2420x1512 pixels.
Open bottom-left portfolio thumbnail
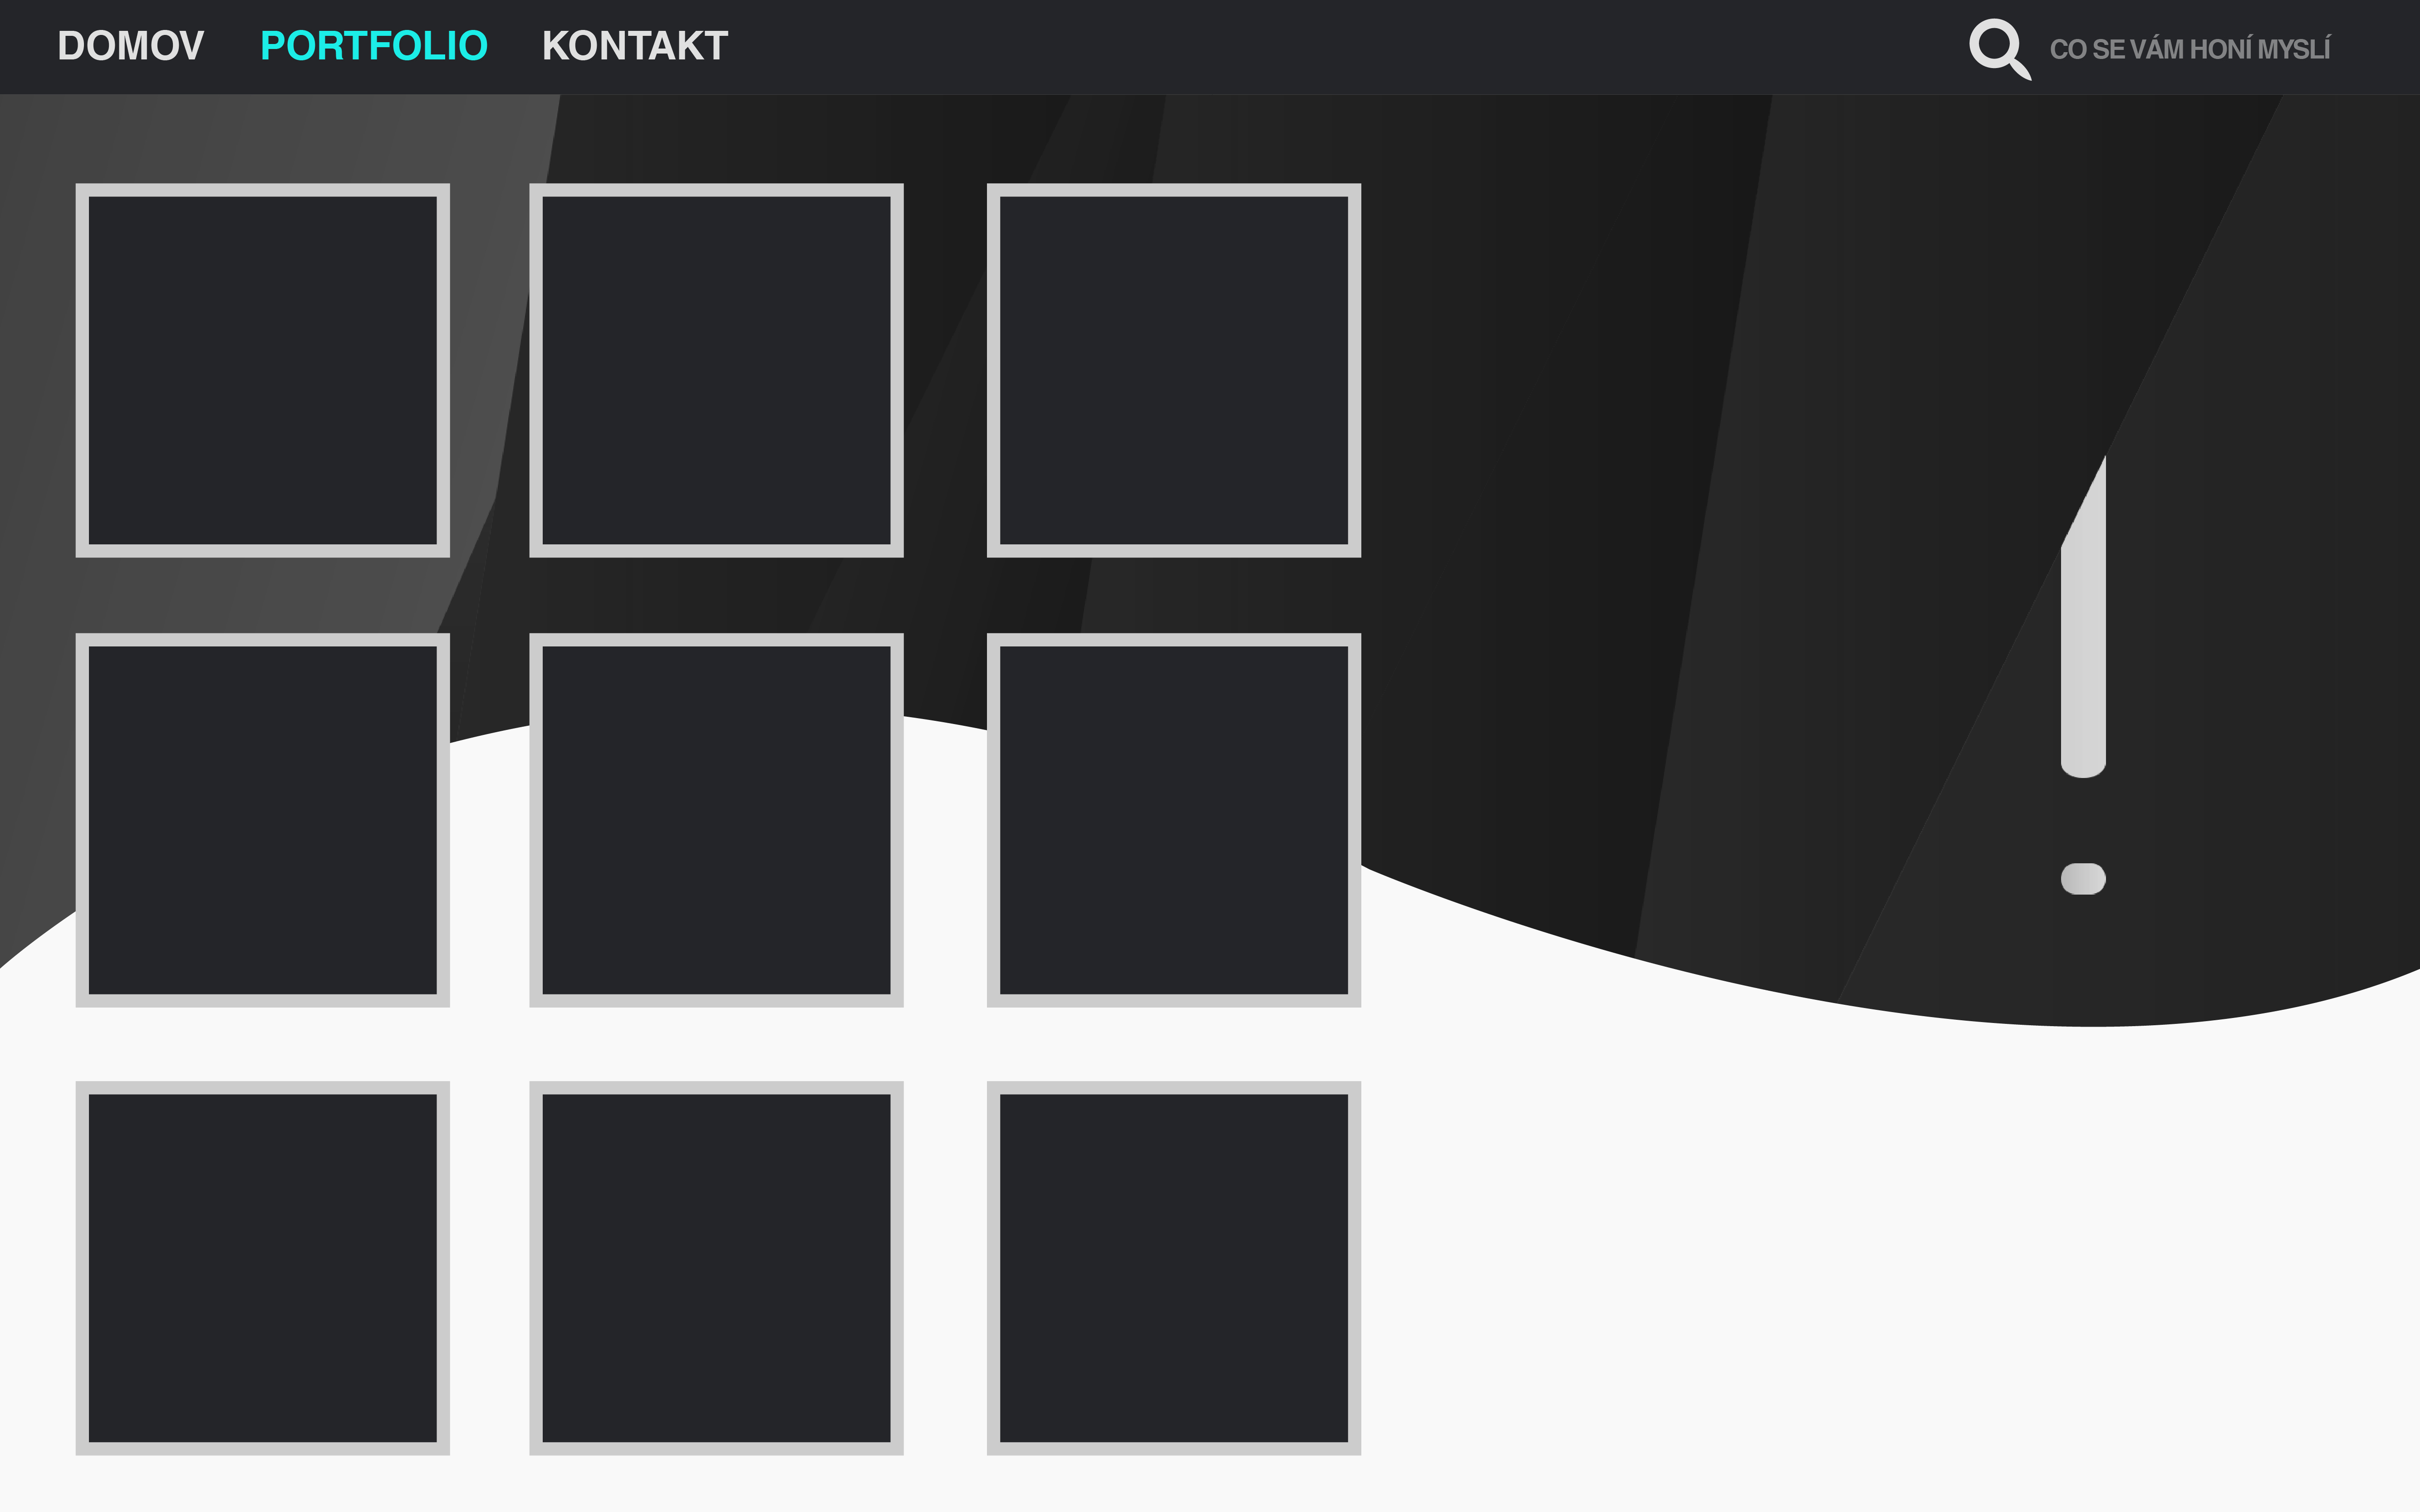263,1268
